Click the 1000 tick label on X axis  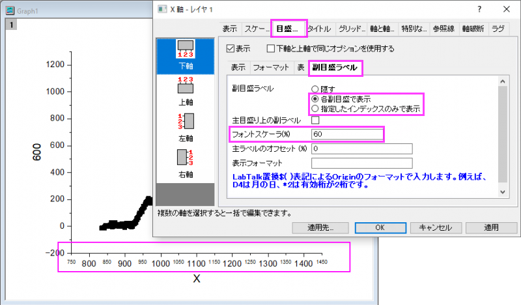click(x=161, y=264)
